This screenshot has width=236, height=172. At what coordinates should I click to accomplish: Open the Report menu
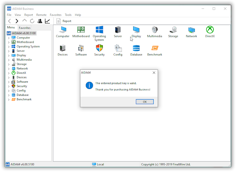28,15
